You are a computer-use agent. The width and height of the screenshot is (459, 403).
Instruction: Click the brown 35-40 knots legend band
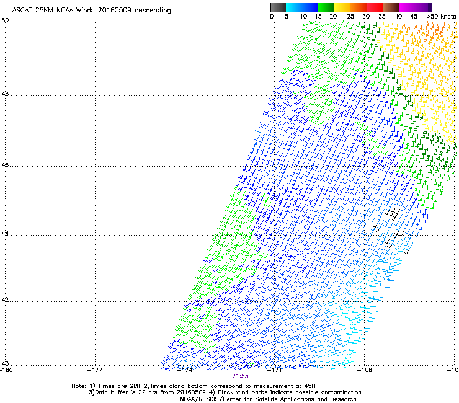coord(391,7)
